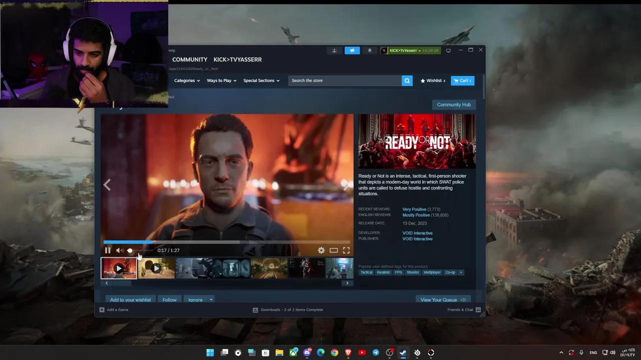This screenshot has width=641, height=360.
Task: Open the fourth screenshot thumbnail
Action: pos(231,268)
